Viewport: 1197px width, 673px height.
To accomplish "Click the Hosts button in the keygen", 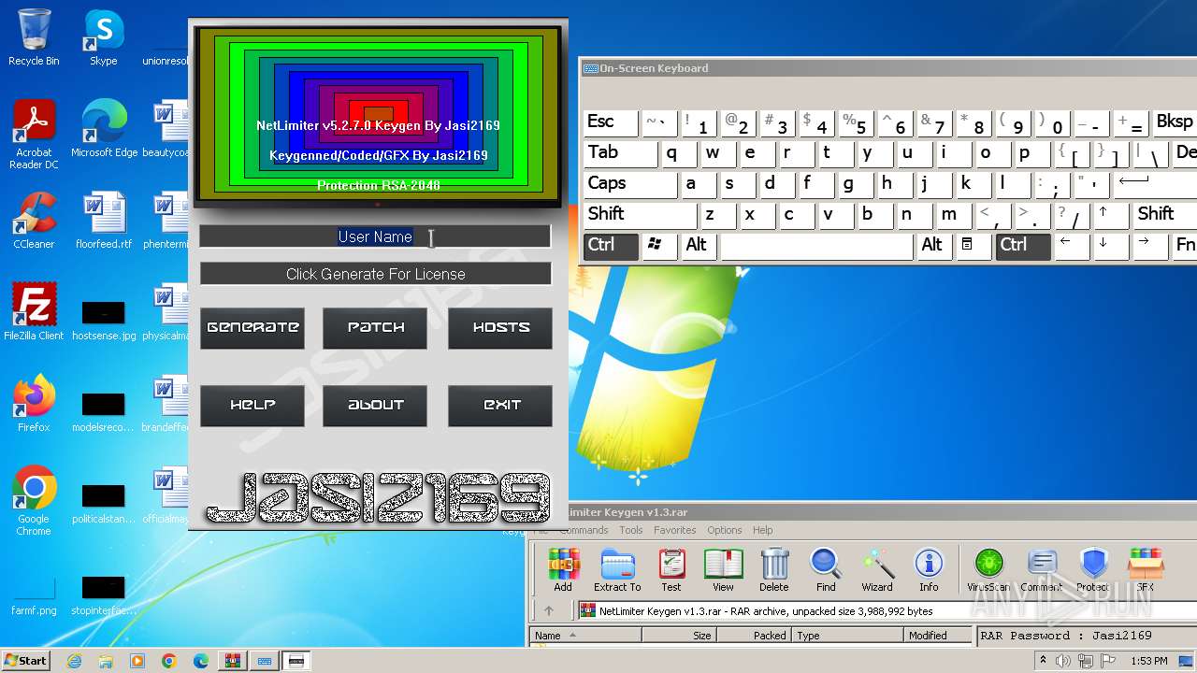I will 500,328.
